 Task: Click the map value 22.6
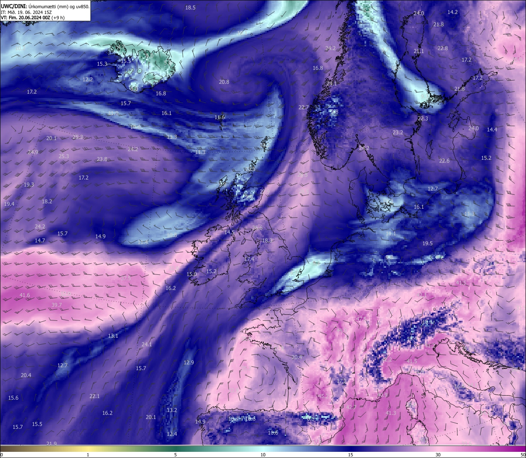(444, 161)
